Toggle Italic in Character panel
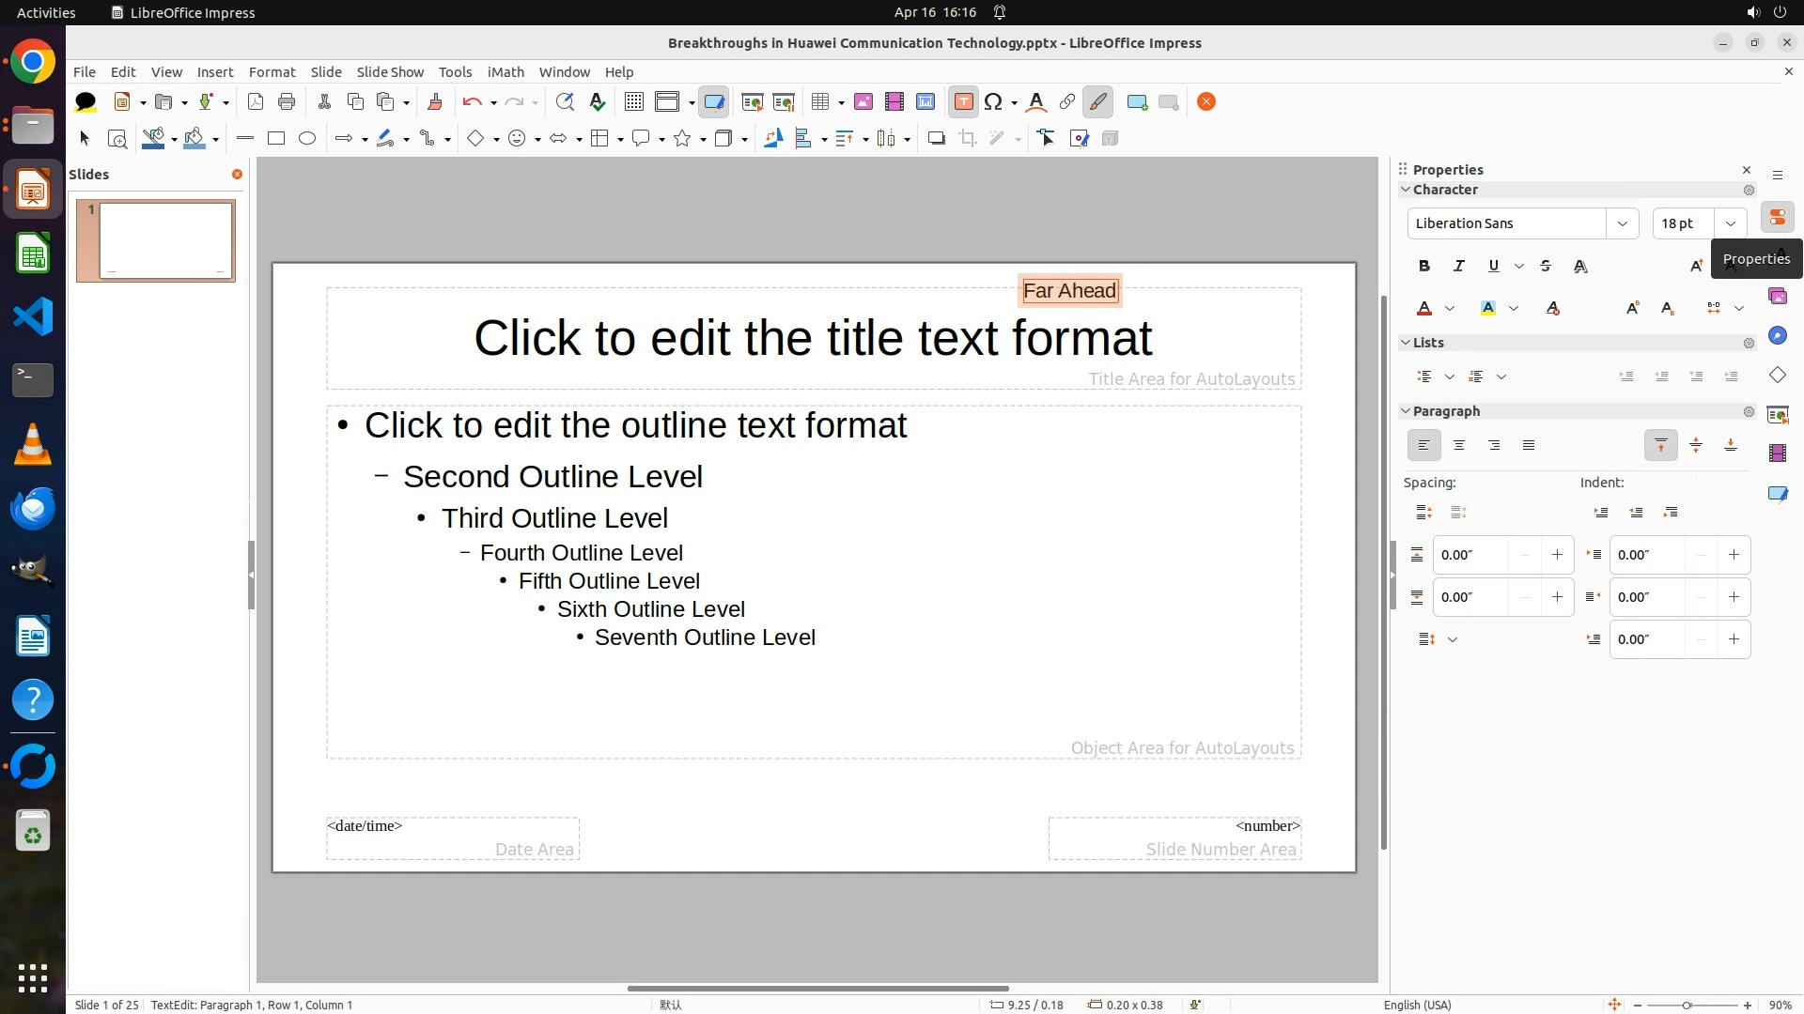The height and width of the screenshot is (1014, 1804). (1459, 267)
